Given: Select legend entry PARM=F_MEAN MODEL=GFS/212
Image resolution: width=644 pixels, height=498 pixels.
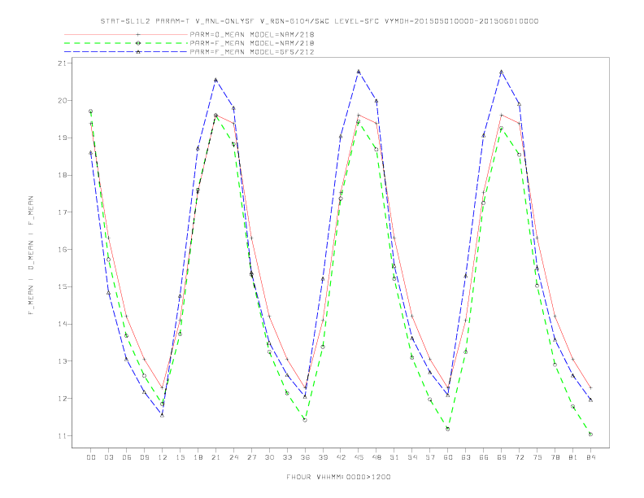Looking at the screenshot, I should (252, 52).
